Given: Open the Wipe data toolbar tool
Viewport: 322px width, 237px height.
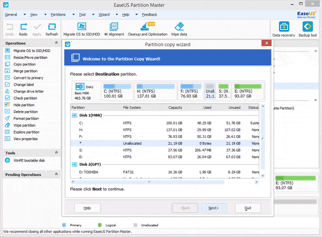Looking at the screenshot, I should point(179,29).
